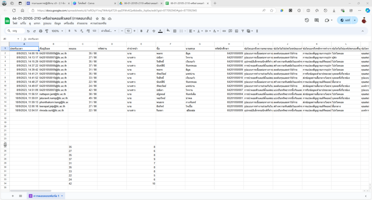Click the redo icon in toolbar
Viewport: 372px width, 200px height.
pos(35,31)
